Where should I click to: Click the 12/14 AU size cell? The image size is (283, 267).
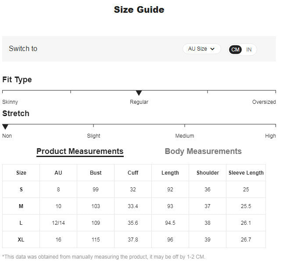pyautogui.click(x=58, y=223)
